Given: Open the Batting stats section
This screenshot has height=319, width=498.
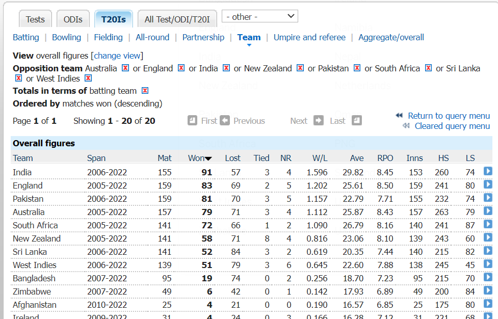Looking at the screenshot, I should click(x=25, y=37).
